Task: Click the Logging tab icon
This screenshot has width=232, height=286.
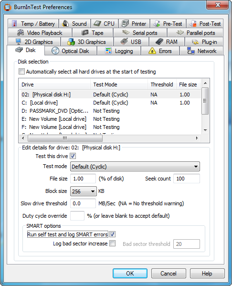Action: (108, 51)
